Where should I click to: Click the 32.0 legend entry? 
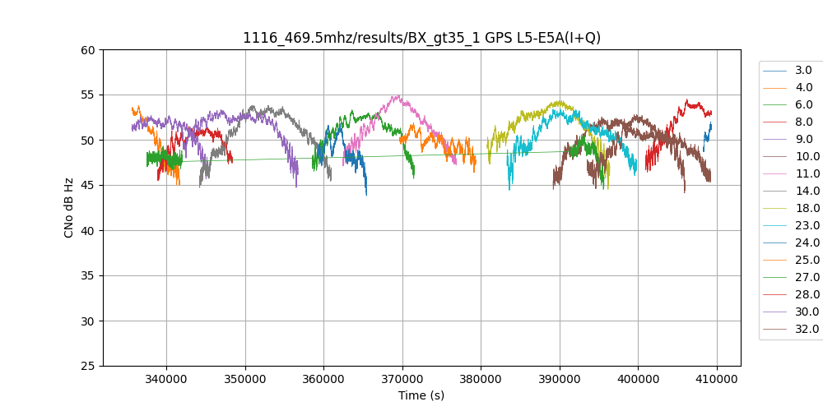click(x=807, y=330)
